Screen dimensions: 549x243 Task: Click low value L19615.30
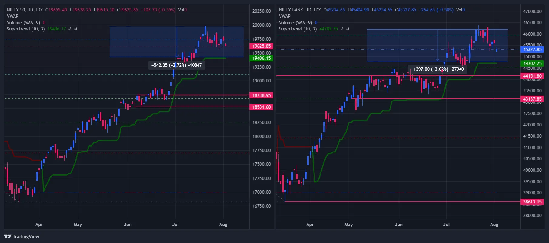pyautogui.click(x=104, y=10)
